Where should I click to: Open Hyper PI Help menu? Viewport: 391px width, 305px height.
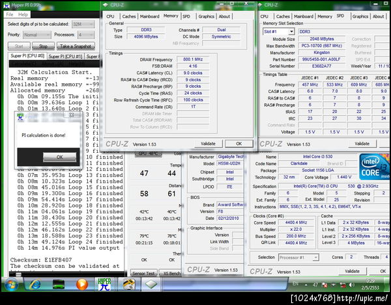(23, 14)
